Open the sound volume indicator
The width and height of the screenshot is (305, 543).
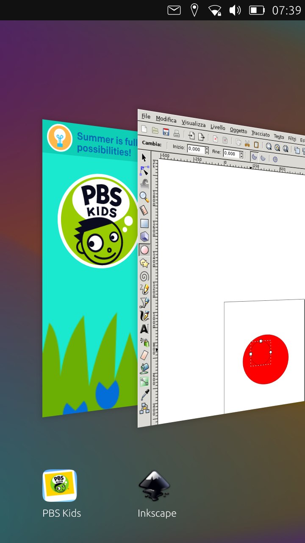click(235, 10)
